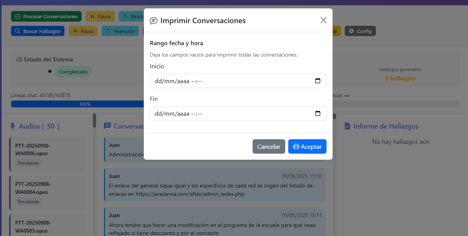
Task: Click the Aceptar button to print conversations
Action: tap(307, 146)
